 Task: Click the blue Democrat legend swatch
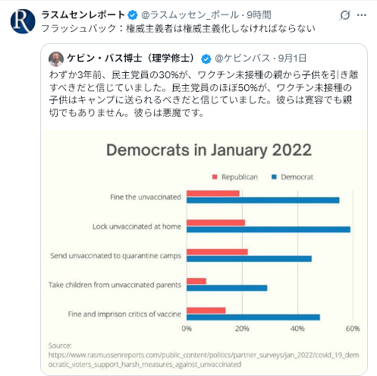point(274,177)
